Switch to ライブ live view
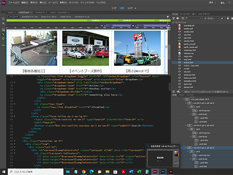 pos(130,8)
